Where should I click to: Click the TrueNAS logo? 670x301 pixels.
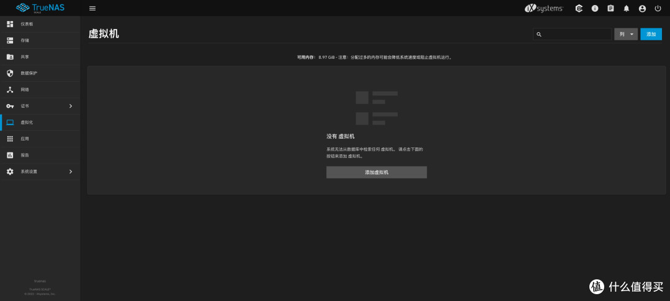(40, 7)
